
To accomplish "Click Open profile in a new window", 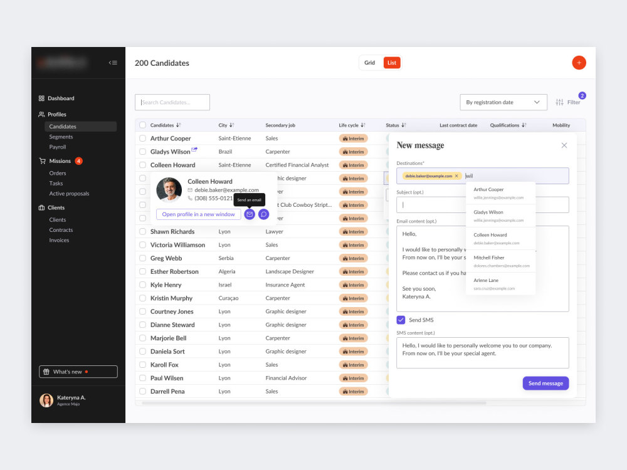I will click(x=198, y=214).
